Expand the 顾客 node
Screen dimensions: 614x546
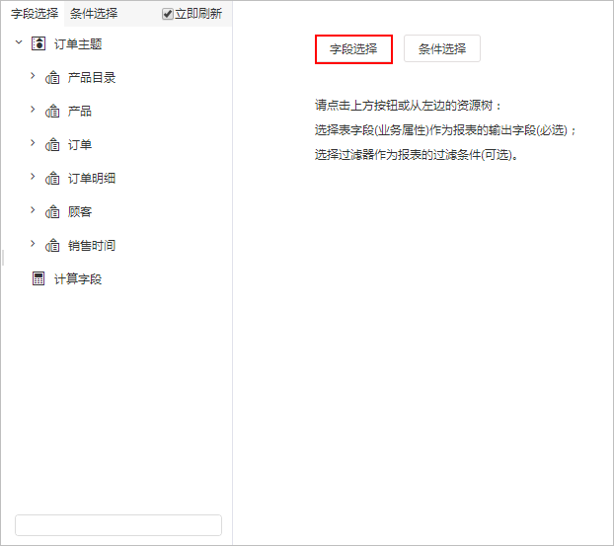point(33,210)
